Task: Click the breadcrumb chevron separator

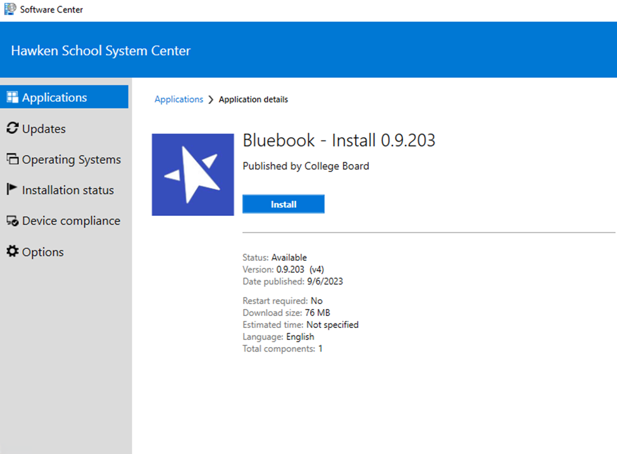Action: click(211, 99)
